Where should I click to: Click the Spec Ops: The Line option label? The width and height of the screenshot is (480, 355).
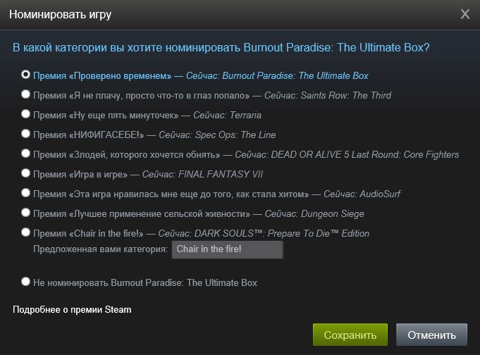coord(154,135)
